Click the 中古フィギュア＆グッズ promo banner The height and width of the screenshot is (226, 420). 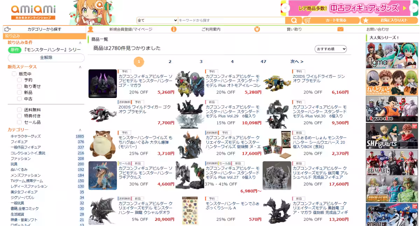point(350,8)
